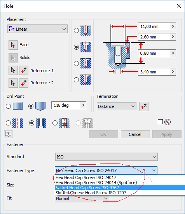
Task: Click the countersink hole type picture
Action: pos(86,80)
